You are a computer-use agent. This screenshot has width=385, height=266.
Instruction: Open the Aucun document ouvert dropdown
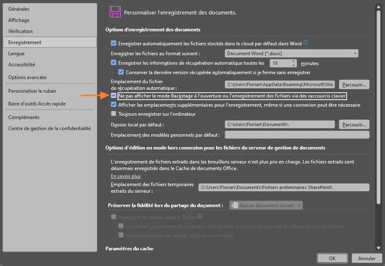point(266,205)
